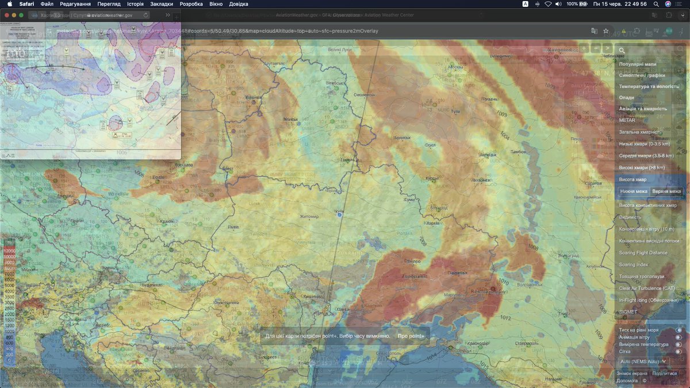The height and width of the screenshot is (388, 690).
Task: Select Висота конвективних хмар map
Action: 648,205
